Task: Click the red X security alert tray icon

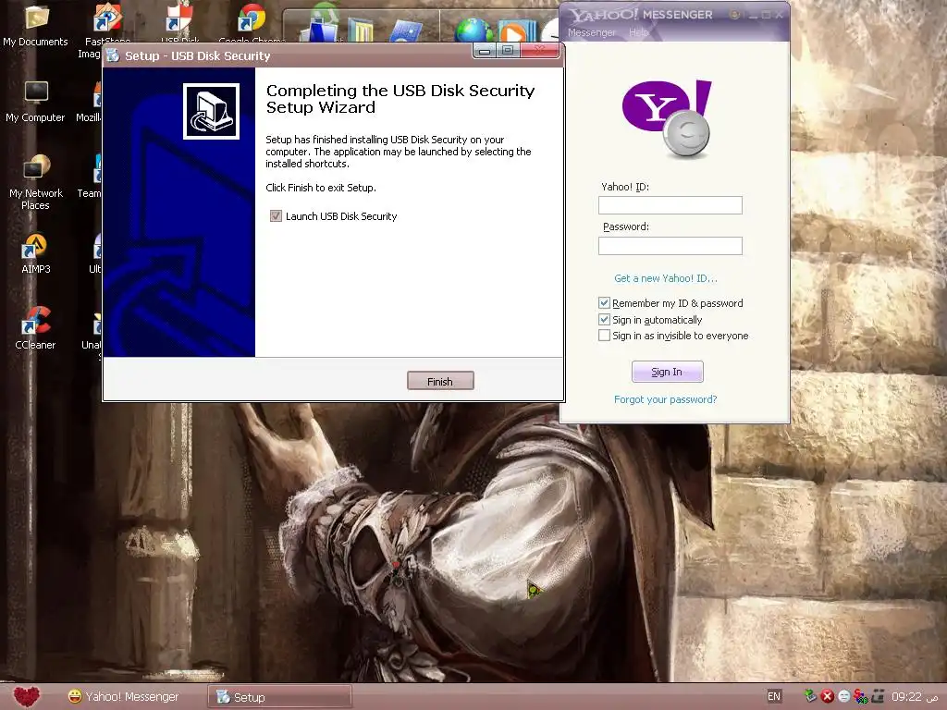Action: (x=828, y=696)
